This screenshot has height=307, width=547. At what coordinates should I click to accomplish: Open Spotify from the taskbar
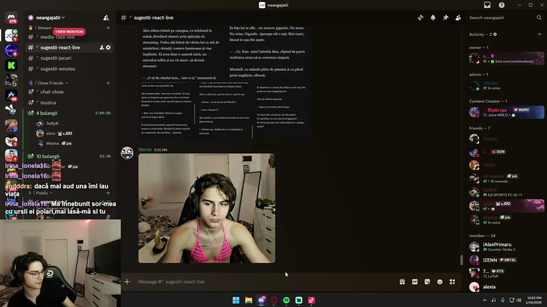click(x=286, y=300)
